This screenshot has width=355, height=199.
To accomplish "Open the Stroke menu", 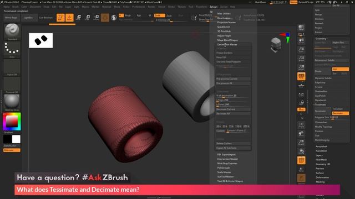I will (171, 7).
